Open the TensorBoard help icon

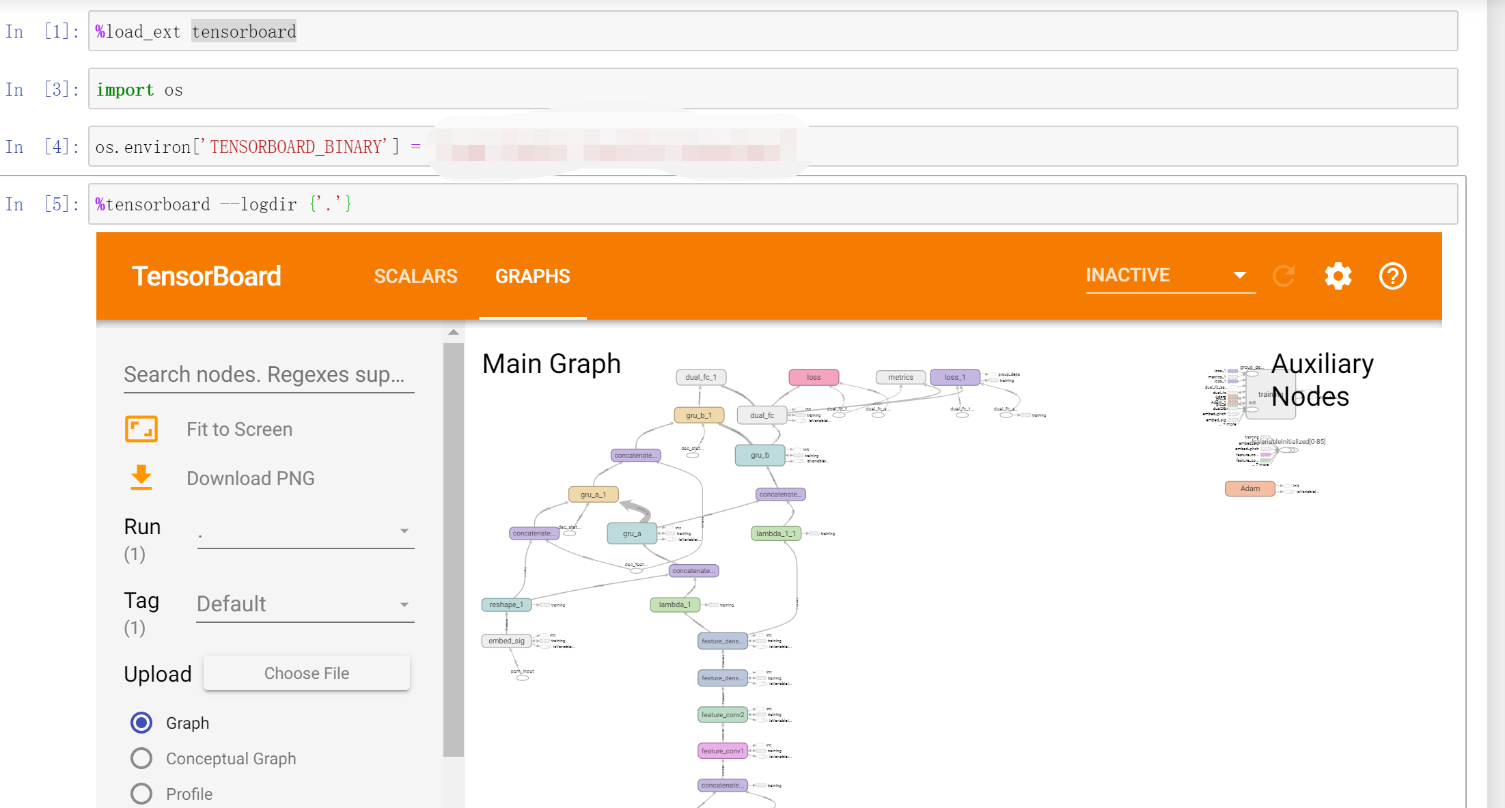point(1392,276)
